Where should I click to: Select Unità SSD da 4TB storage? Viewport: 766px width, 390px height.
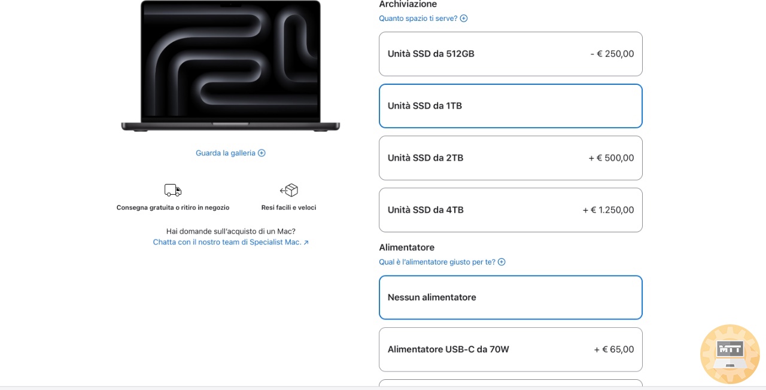pos(510,210)
